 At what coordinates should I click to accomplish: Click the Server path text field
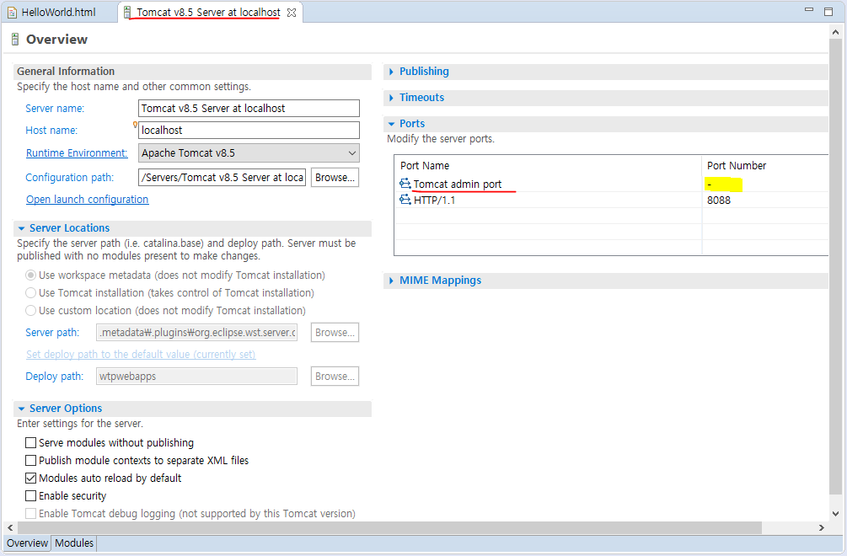tap(196, 333)
